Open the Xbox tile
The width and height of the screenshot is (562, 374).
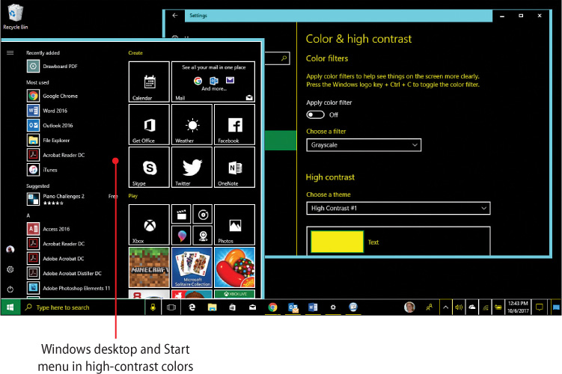(x=149, y=224)
